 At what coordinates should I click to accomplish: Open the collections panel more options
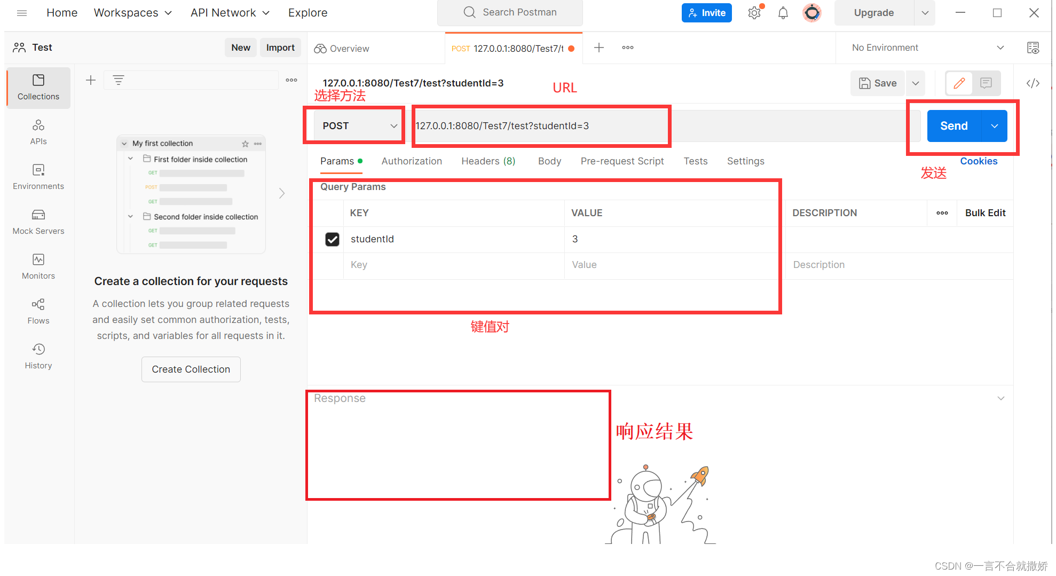(x=291, y=80)
